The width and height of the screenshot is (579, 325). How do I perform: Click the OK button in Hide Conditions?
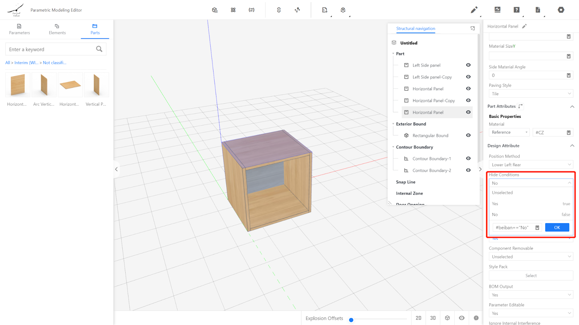557,227
